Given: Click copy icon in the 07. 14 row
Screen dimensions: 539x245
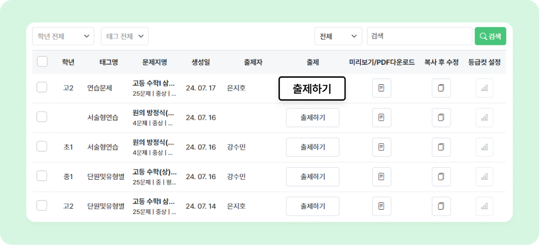Looking at the screenshot, I should pyautogui.click(x=441, y=206).
